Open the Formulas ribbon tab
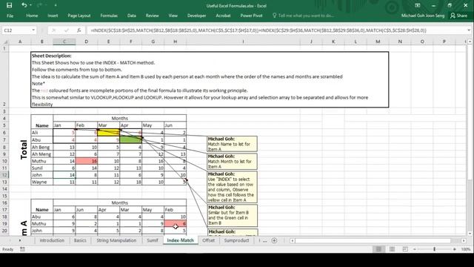474x267 pixels. [x=109, y=16]
